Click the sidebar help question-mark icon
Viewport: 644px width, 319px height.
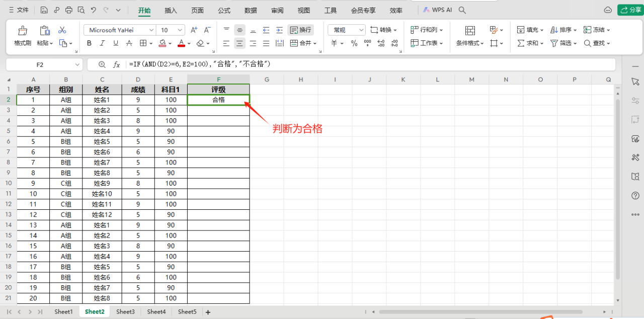[635, 196]
